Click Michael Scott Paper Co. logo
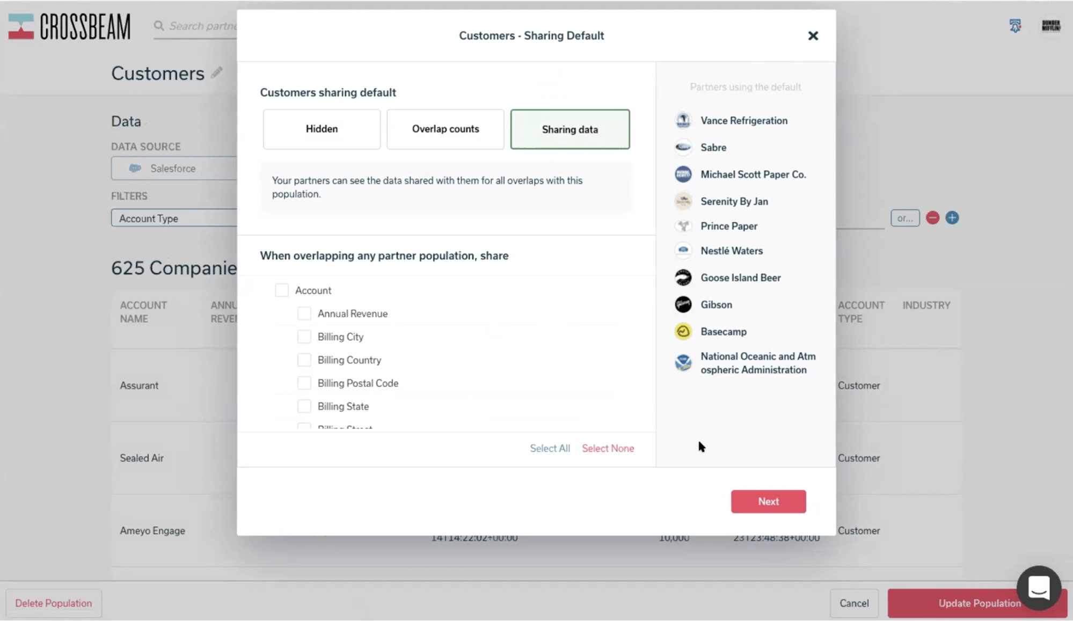This screenshot has width=1073, height=621. coord(683,174)
